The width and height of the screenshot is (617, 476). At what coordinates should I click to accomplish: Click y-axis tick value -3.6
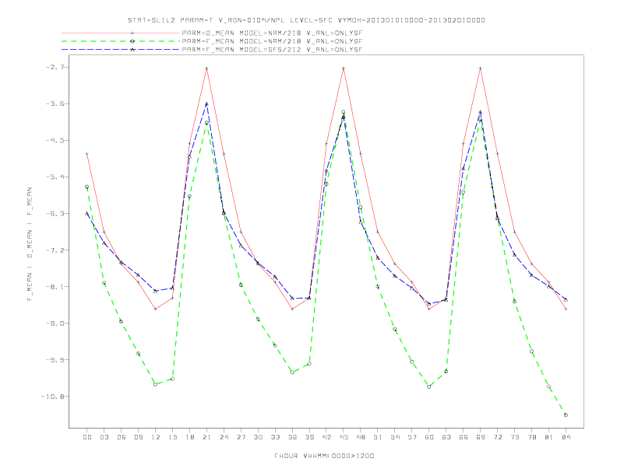tap(55, 103)
